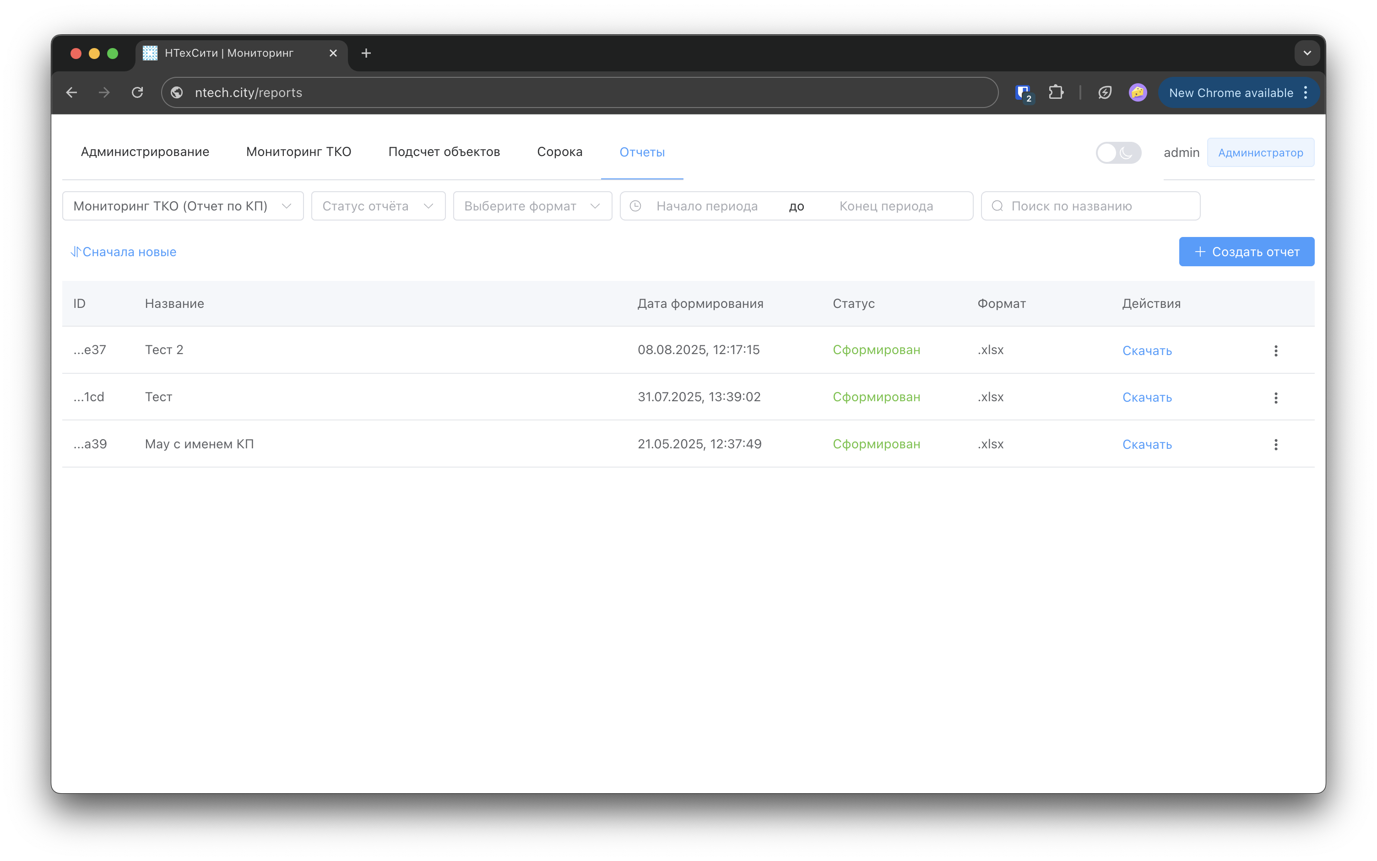Screen dimensions: 1377x861
Task: Open the Выберите формат dropdown
Action: click(x=531, y=206)
